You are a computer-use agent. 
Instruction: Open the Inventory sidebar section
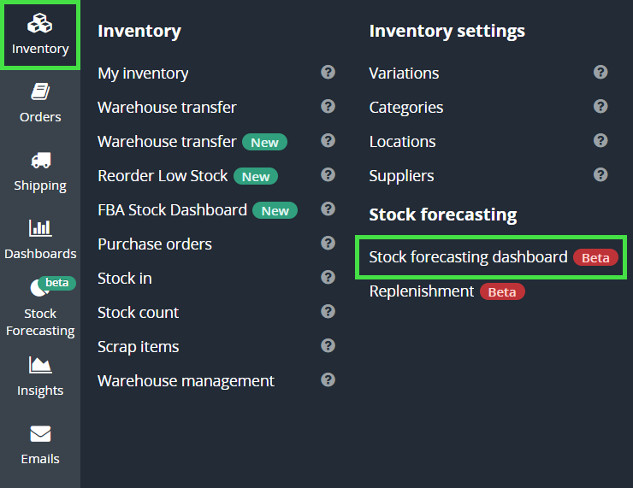pos(40,35)
